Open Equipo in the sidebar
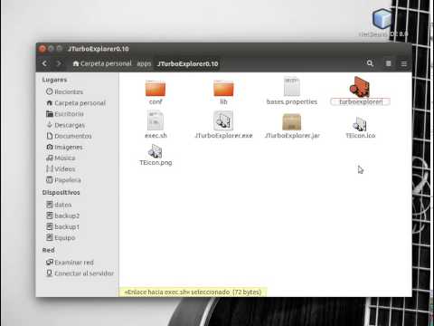 coord(61,238)
